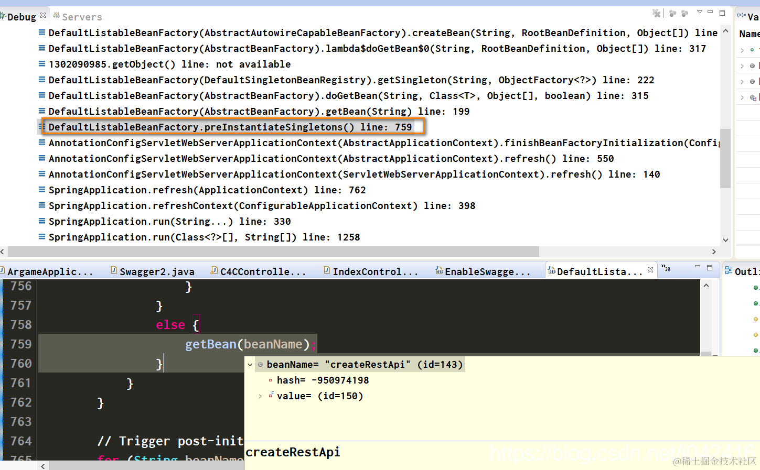Switch to EnableSwagge... editor tab
The image size is (760, 470).
[x=483, y=271]
